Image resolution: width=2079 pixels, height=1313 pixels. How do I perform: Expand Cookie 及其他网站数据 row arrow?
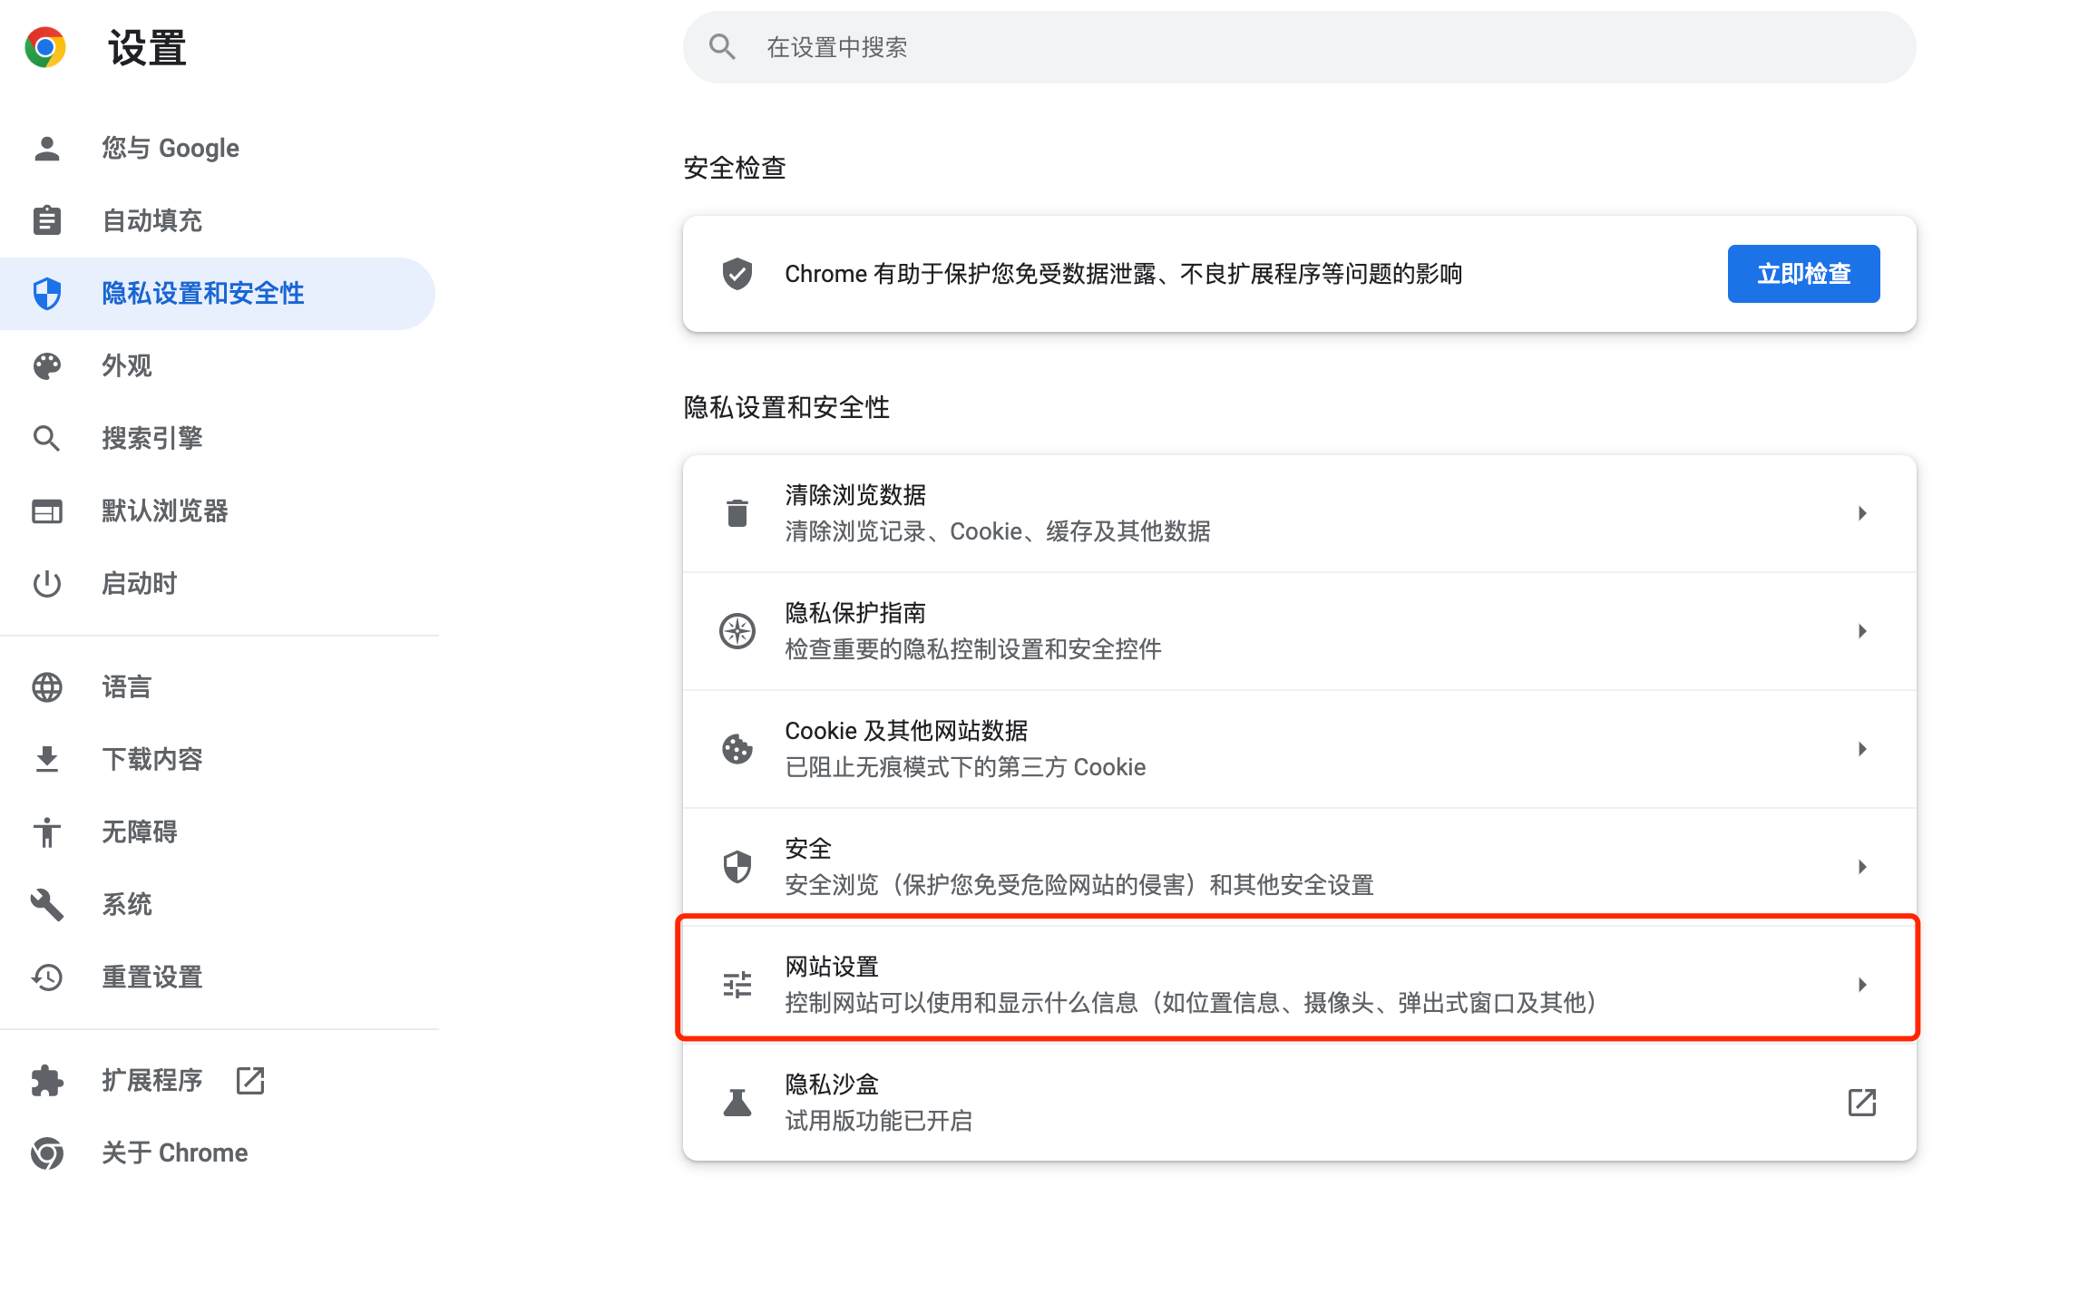1861,748
